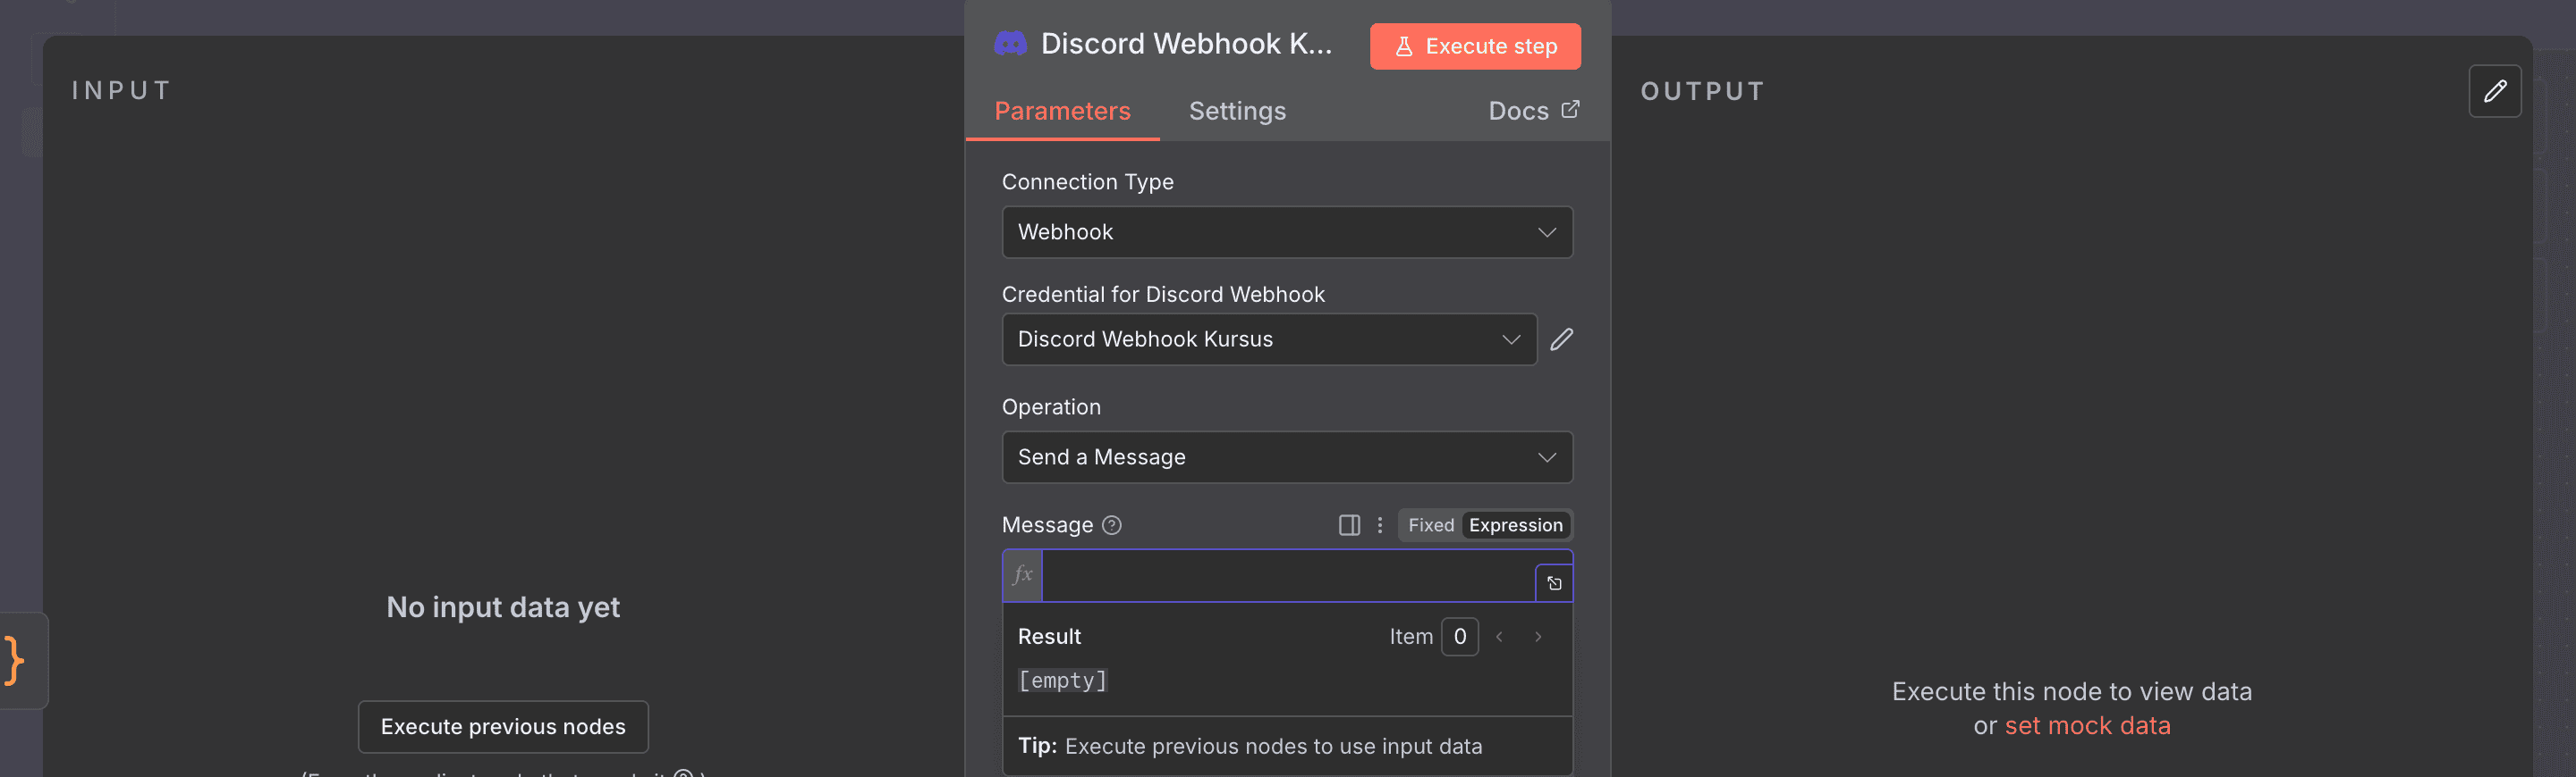Open the Connection Type Webhook dropdown
Screen dimensions: 2576x777
(1287, 233)
